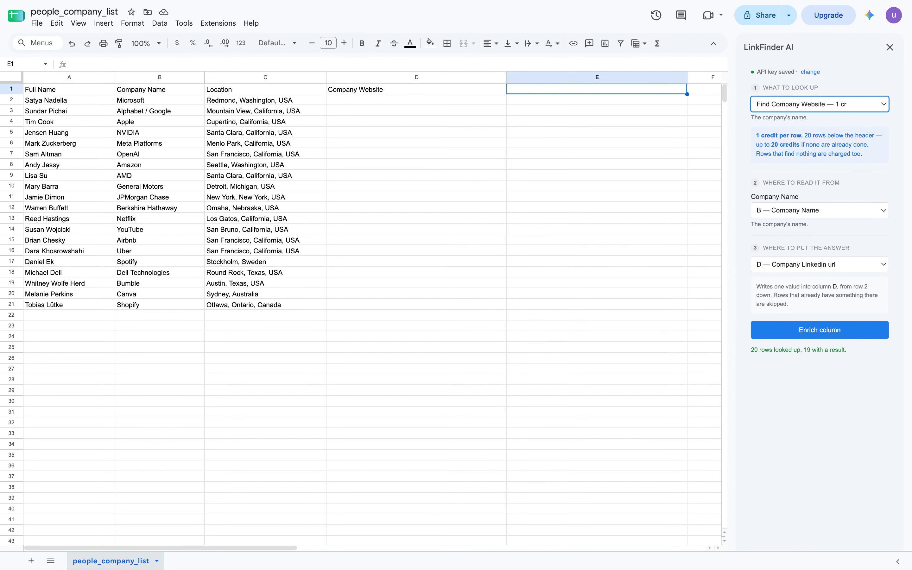Screen dimensions: 912x570
Task: Decrease decimal places icon
Action: 208,43
